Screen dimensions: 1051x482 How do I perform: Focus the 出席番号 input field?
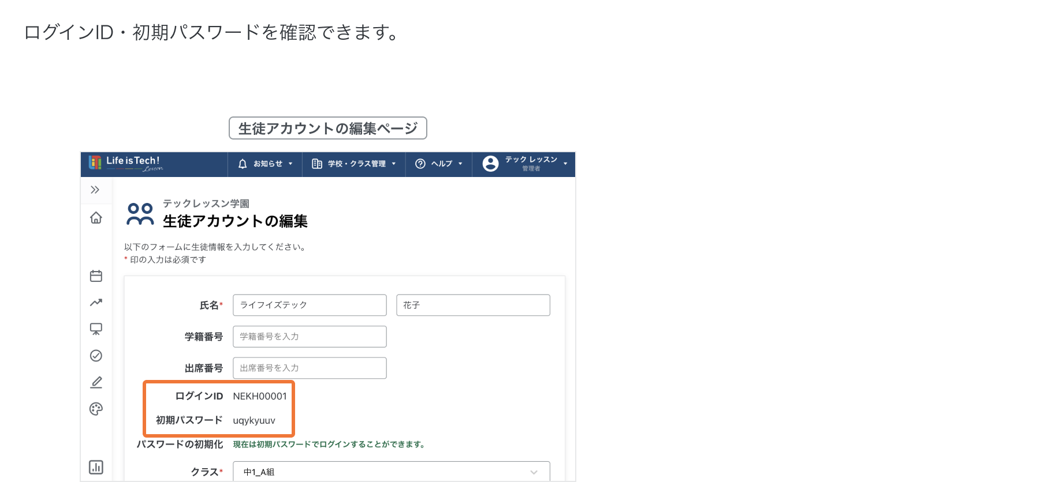point(310,368)
